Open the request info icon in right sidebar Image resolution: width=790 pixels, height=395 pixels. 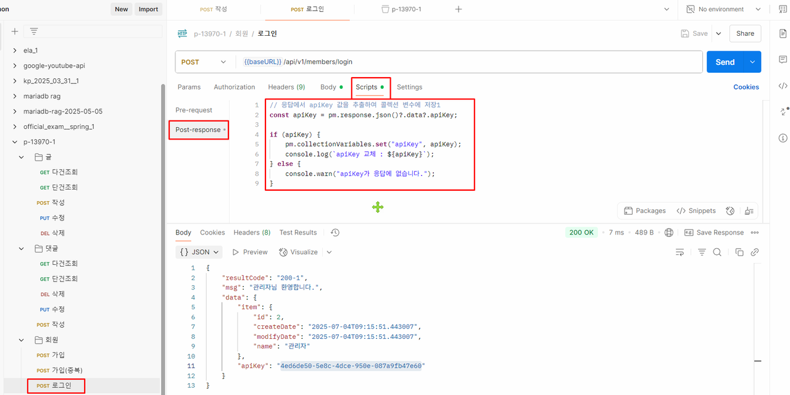(x=783, y=138)
